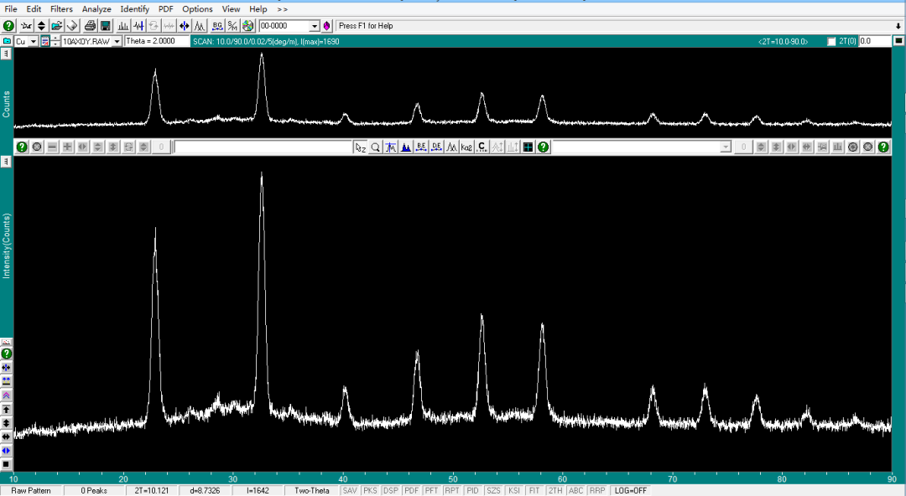This screenshot has height=496, width=906.
Task: Open the Analyze menu
Action: tap(96, 9)
